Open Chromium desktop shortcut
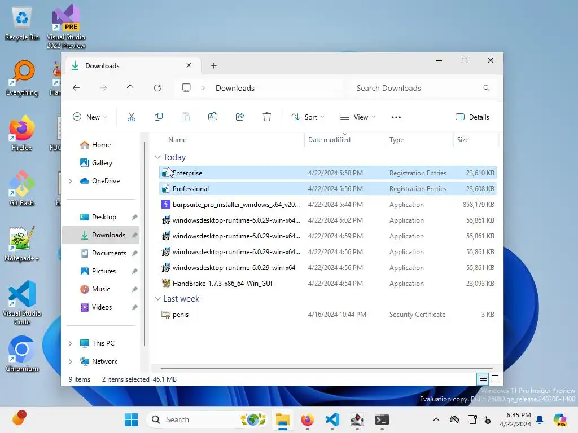Viewport: 578px width, 433px height. 22,354
